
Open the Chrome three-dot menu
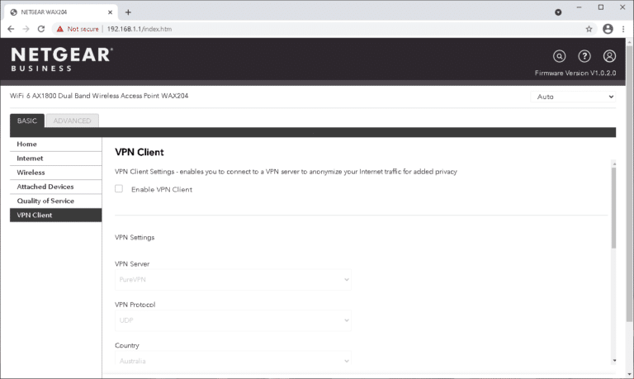(x=623, y=29)
